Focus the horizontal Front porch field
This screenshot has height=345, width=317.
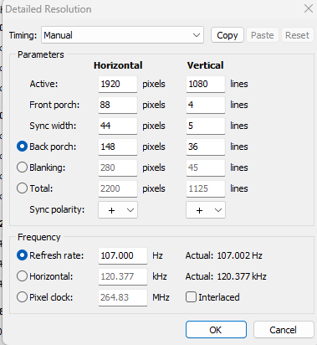(118, 105)
